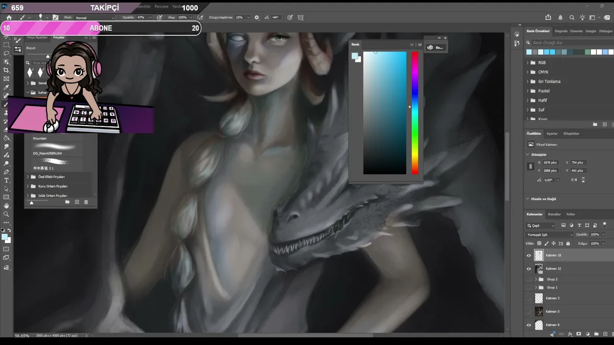Hide the Katman 18 layer
This screenshot has width=614, height=345.
click(529, 255)
